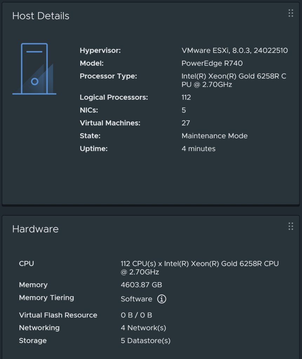Click the Host Details panel title
Image resolution: width=302 pixels, height=359 pixels.
click(x=41, y=16)
